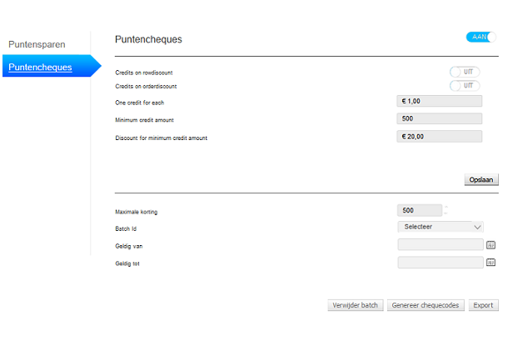
Task: Click the Minimum credit amount field
Action: click(440, 118)
